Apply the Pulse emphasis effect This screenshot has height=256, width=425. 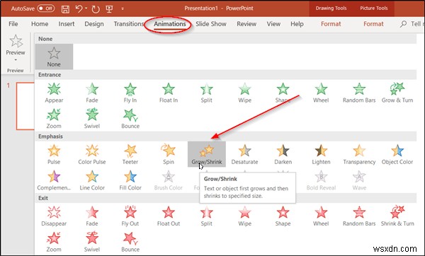[54, 155]
